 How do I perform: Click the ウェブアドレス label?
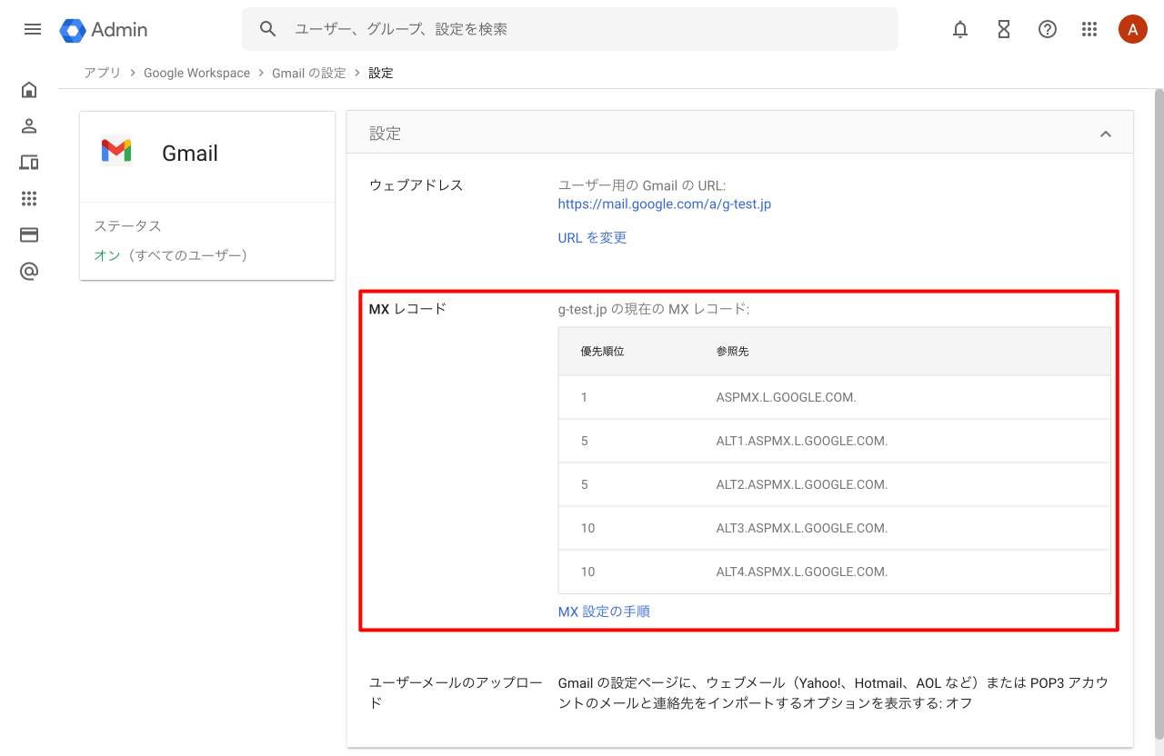point(416,185)
